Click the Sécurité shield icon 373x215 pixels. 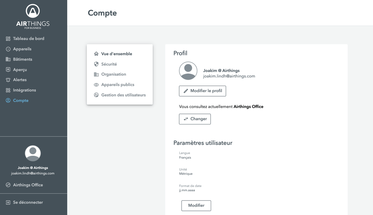click(x=96, y=64)
